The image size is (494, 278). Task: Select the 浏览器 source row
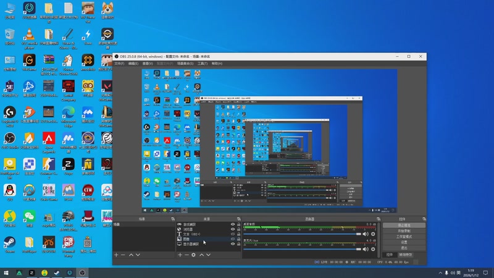pyautogui.click(x=209, y=229)
